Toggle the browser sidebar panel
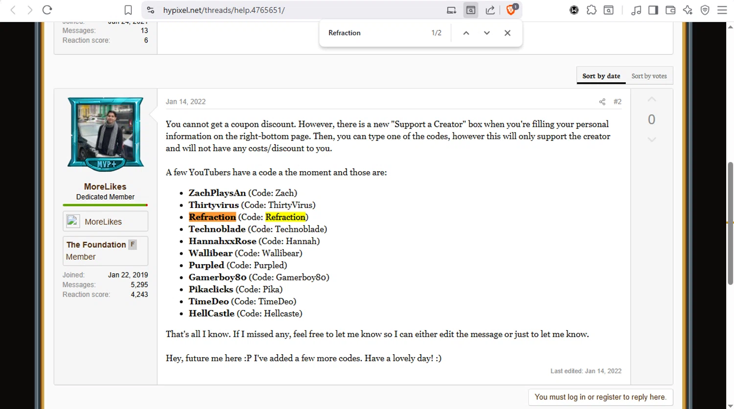734x409 pixels. point(653,10)
